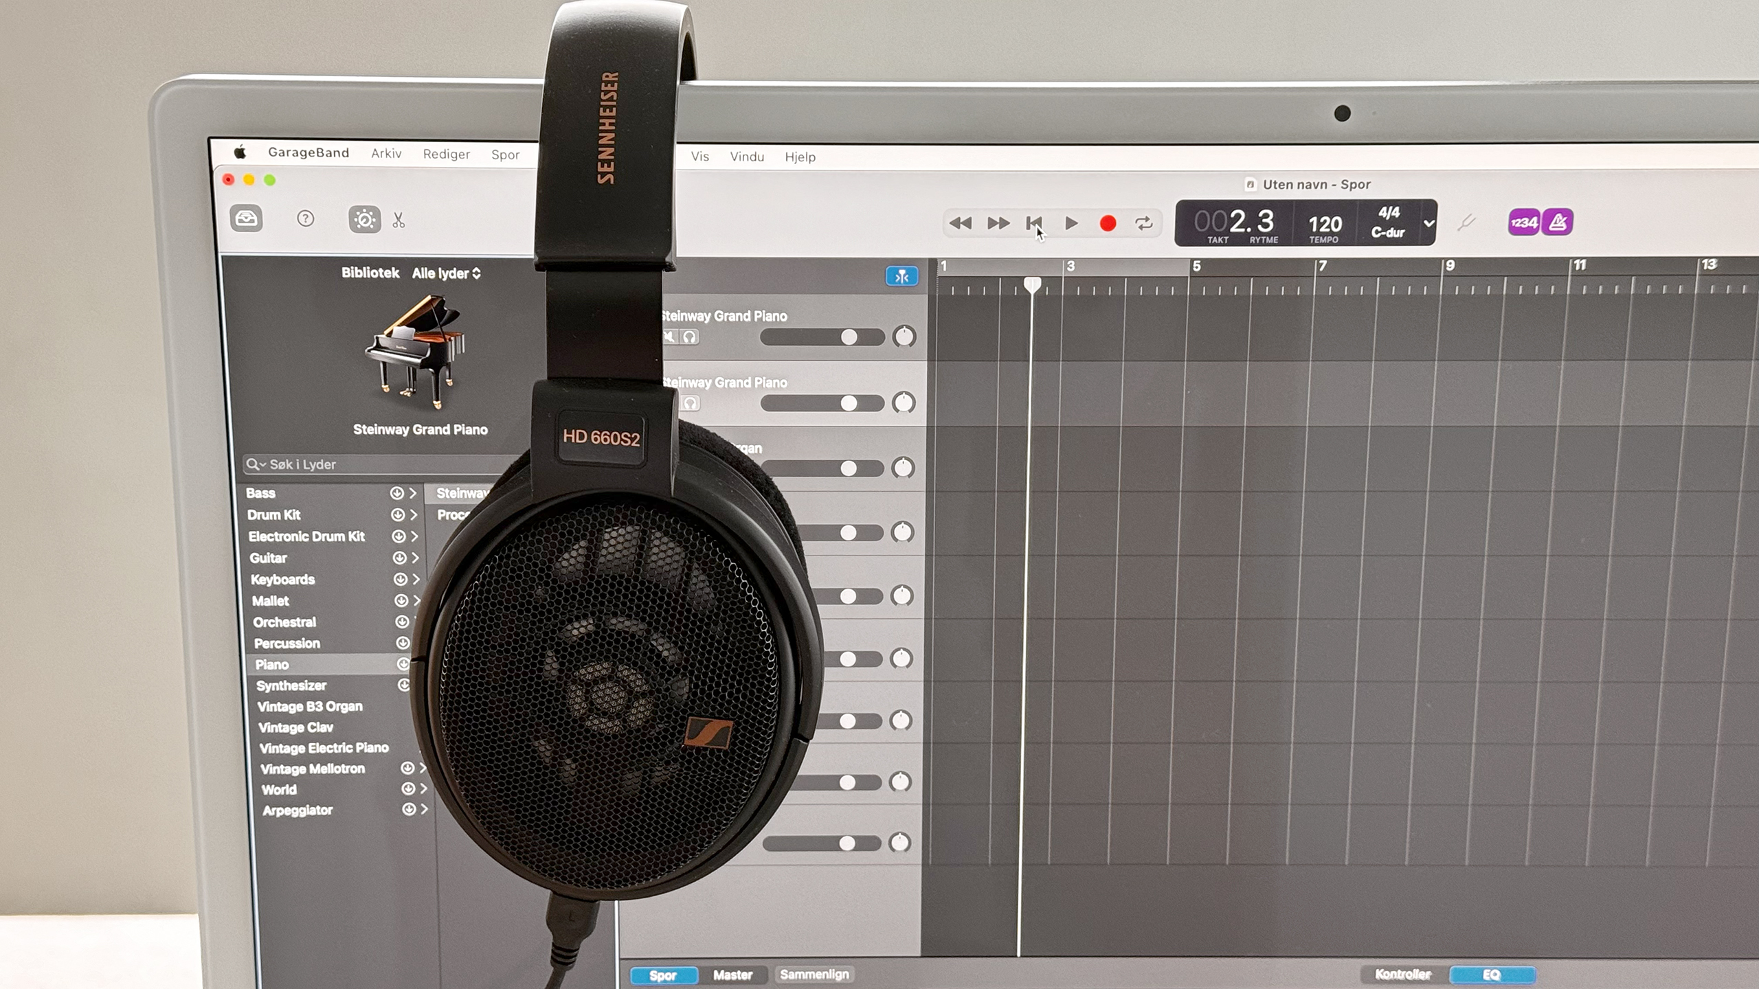Viewport: 1759px width, 989px height.
Task: Expand the Guitar category chevron
Action: (415, 558)
